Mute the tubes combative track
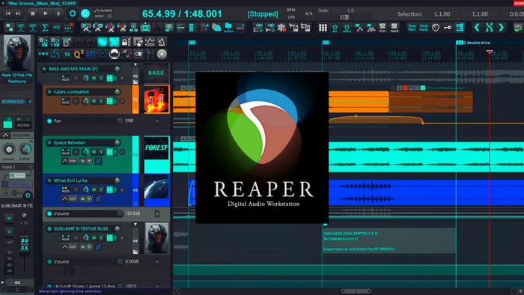Viewport: 524px width, 295px height. [94, 101]
